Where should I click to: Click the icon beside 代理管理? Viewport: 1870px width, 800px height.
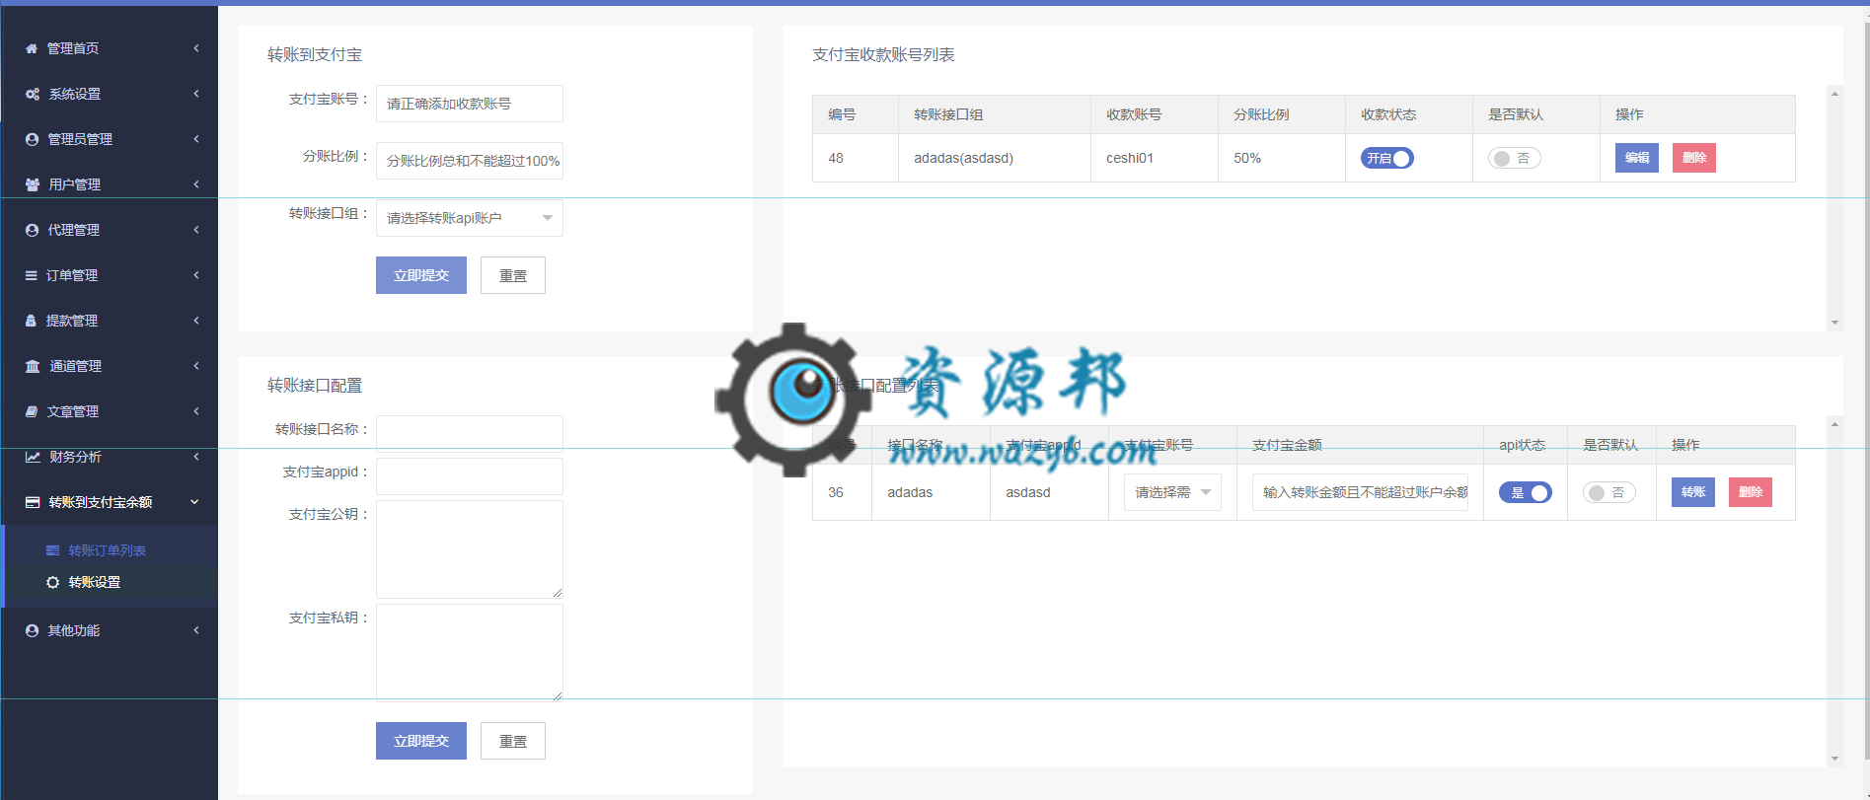click(32, 230)
